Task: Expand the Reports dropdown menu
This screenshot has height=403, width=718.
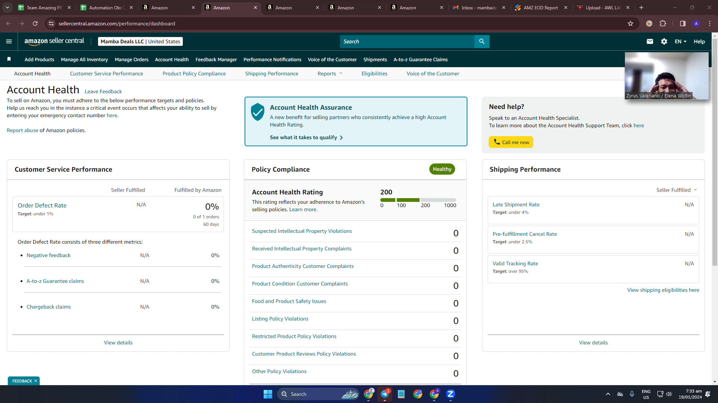Action: click(x=330, y=74)
